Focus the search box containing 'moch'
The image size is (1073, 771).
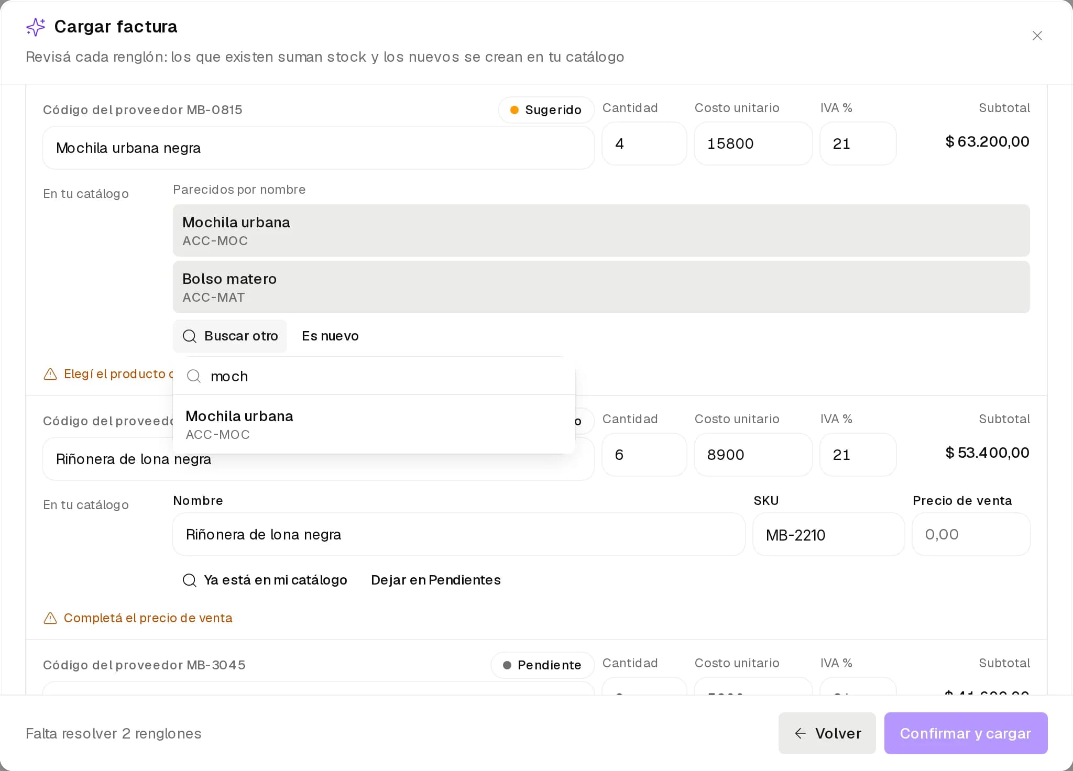coord(374,376)
